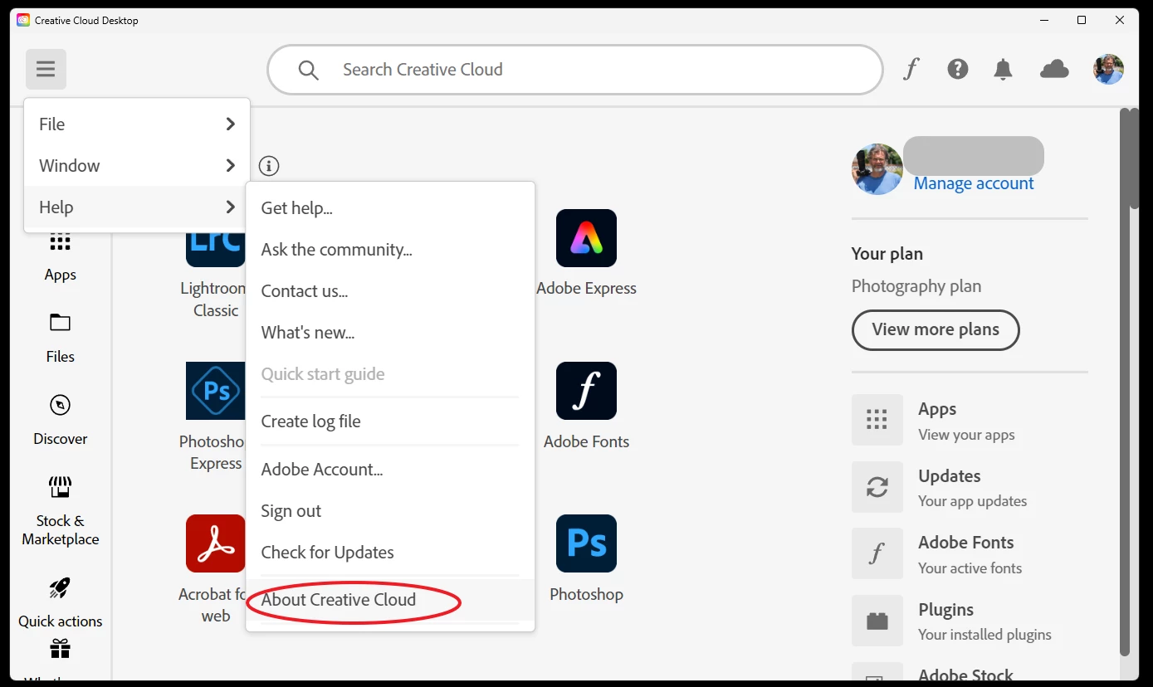
Task: Select Check for Updates menu item
Action: (390, 553)
